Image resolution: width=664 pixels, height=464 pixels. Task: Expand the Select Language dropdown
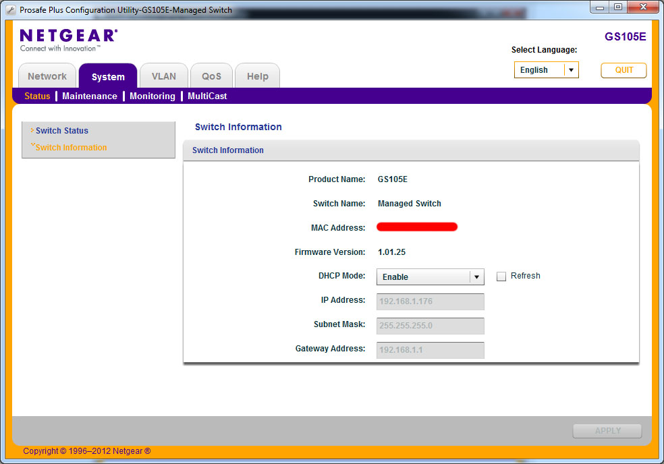[547, 70]
